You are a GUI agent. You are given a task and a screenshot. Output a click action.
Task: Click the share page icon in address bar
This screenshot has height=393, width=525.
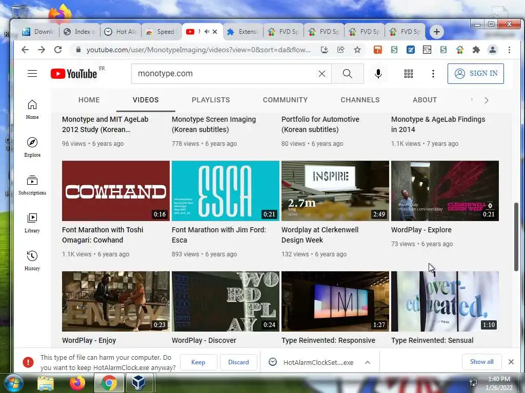point(340,50)
